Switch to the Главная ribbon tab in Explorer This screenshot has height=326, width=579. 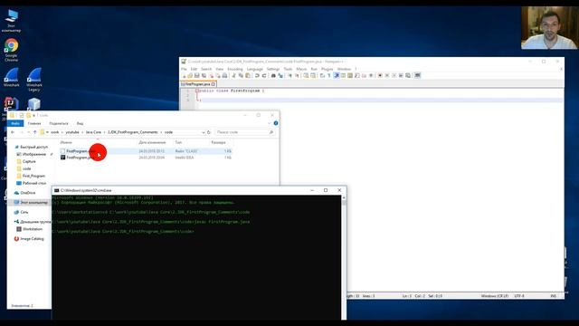click(34, 123)
